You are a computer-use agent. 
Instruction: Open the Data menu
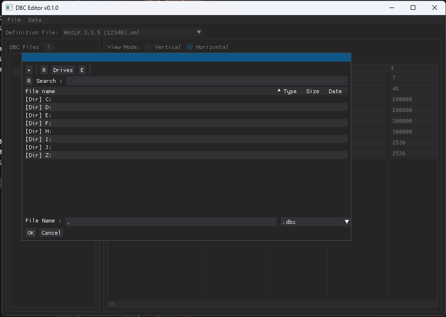(x=34, y=19)
